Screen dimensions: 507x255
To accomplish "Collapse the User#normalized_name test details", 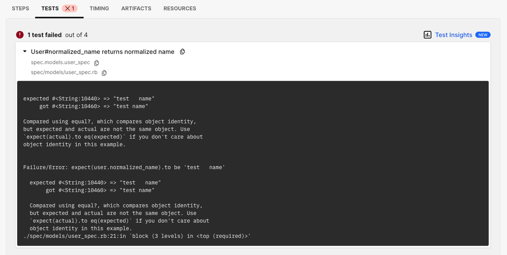I will (x=25, y=52).
